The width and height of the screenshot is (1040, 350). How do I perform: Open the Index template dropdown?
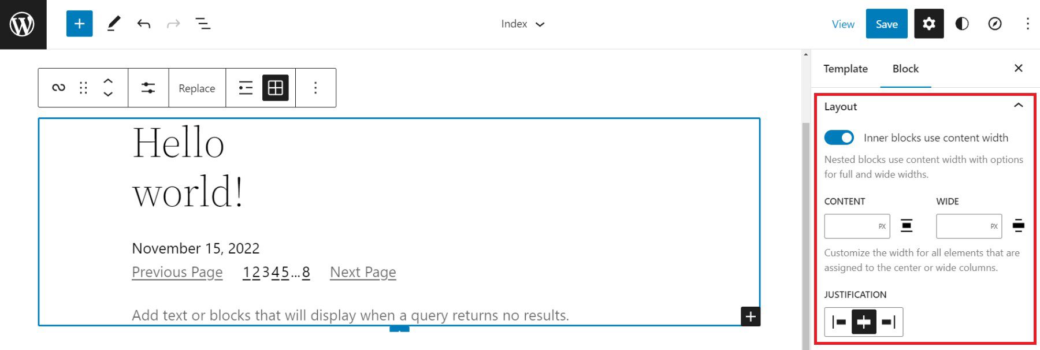522,24
